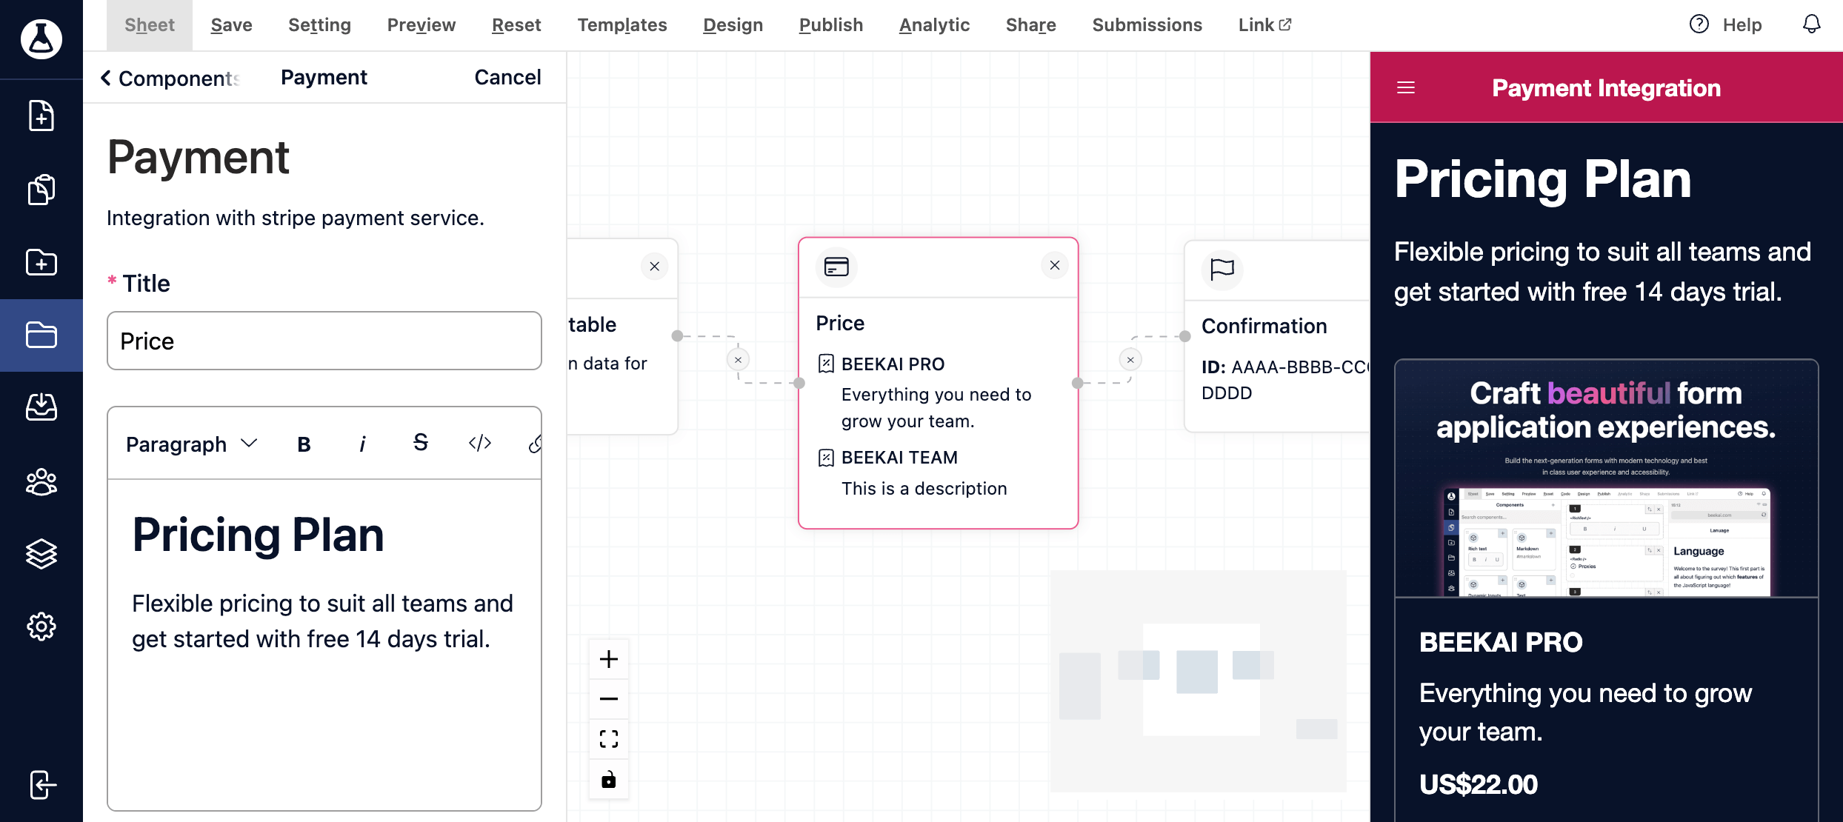Click Reset in the top menu
The width and height of the screenshot is (1843, 822).
(516, 25)
